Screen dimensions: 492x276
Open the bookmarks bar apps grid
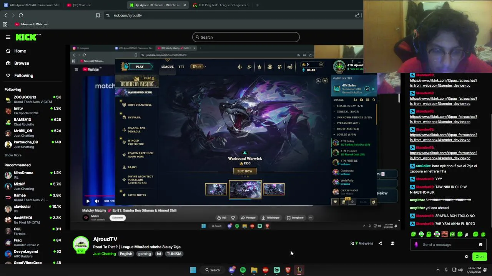pos(5,24)
